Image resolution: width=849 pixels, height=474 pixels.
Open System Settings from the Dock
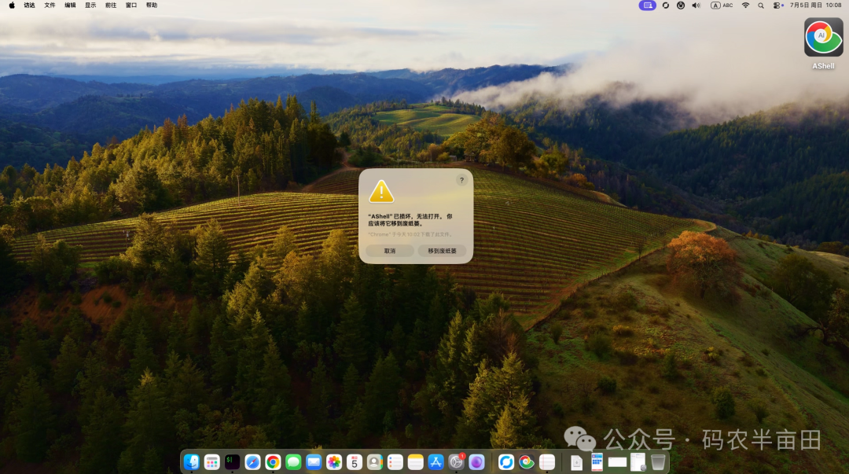coord(457,462)
